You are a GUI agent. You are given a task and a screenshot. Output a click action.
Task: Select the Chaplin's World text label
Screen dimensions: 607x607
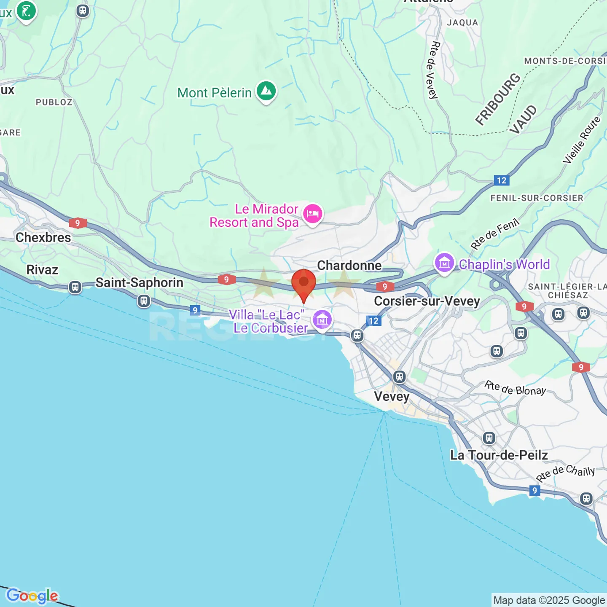click(504, 264)
